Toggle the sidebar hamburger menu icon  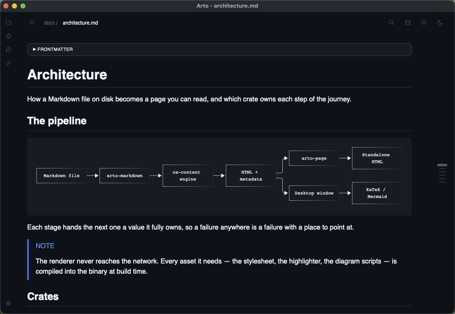point(32,22)
